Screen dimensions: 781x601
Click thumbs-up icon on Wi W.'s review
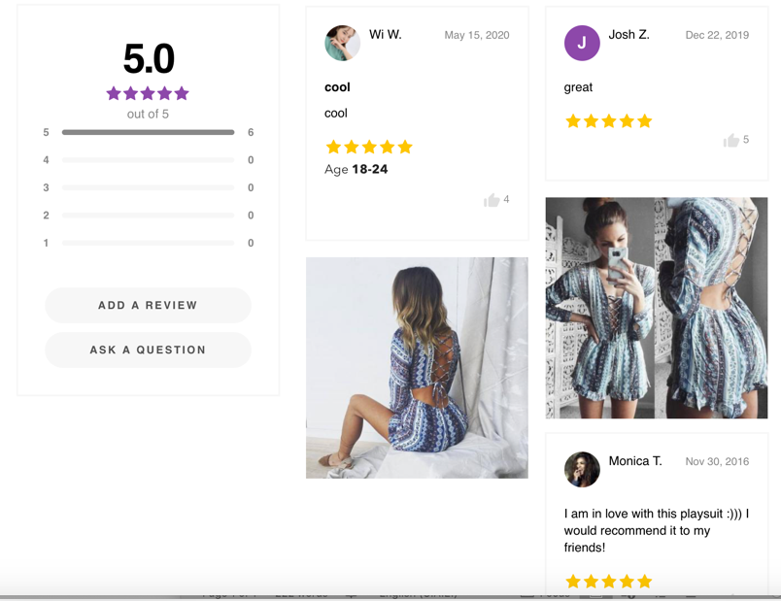[x=492, y=200]
